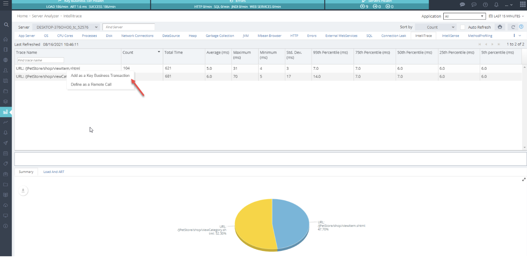The width and height of the screenshot is (527, 257).
Task: Open the filled chat bubble header icon
Action: click(x=463, y=5)
